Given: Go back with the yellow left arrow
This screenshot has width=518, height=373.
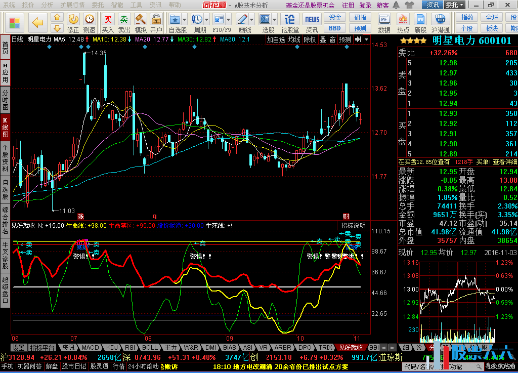Looking at the screenshot, I should pyautogui.click(x=37, y=22).
